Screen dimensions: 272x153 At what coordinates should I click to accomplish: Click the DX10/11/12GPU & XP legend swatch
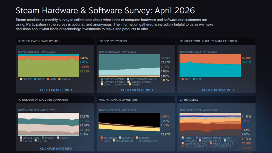click(x=102, y=84)
